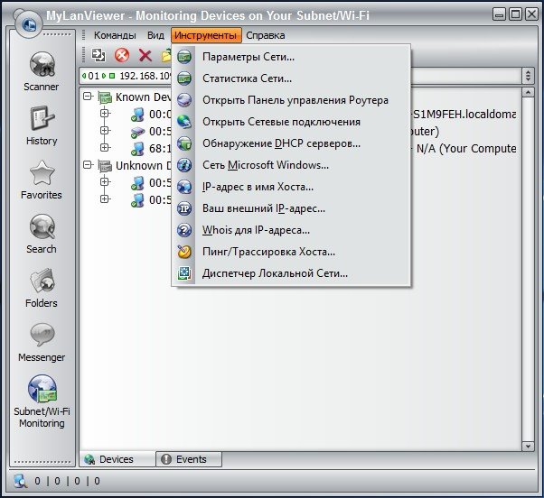
Task: Switch to the Events tab
Action: pyautogui.click(x=189, y=459)
